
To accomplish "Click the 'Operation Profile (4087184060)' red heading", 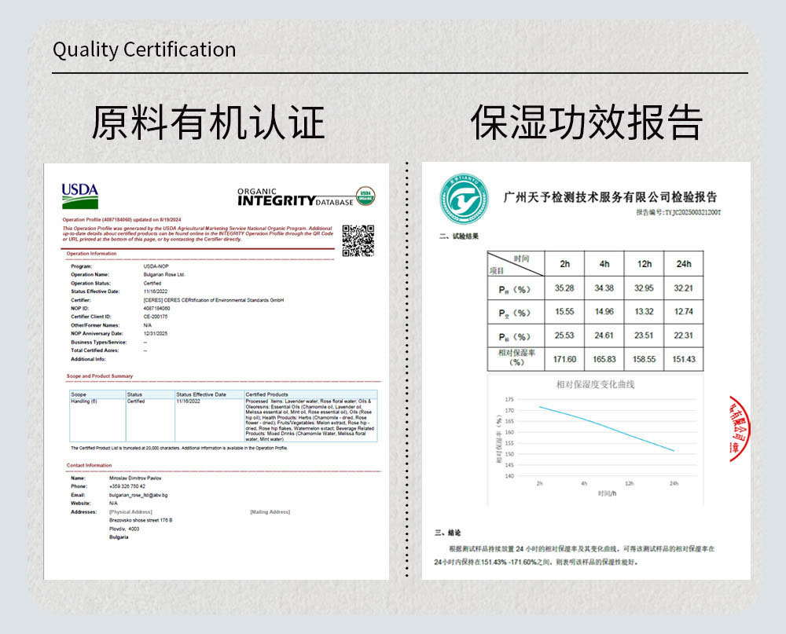I will pos(122,219).
